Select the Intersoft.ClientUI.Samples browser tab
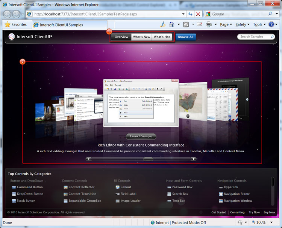282x228 pixels. (70, 25)
